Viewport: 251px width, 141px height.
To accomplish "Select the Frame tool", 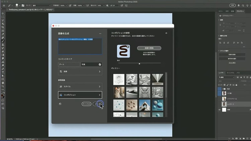I will [x=3, y=31].
